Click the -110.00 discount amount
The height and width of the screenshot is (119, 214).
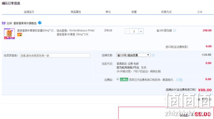point(206,55)
